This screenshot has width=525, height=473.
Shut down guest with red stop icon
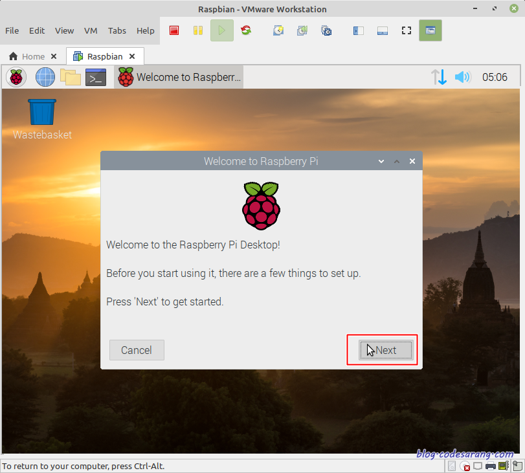pos(174,30)
